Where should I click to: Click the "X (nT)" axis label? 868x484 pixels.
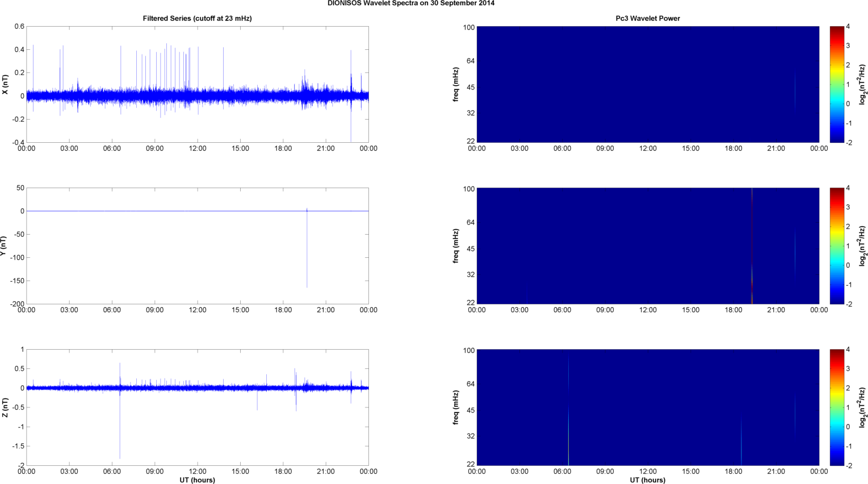pyautogui.click(x=6, y=84)
